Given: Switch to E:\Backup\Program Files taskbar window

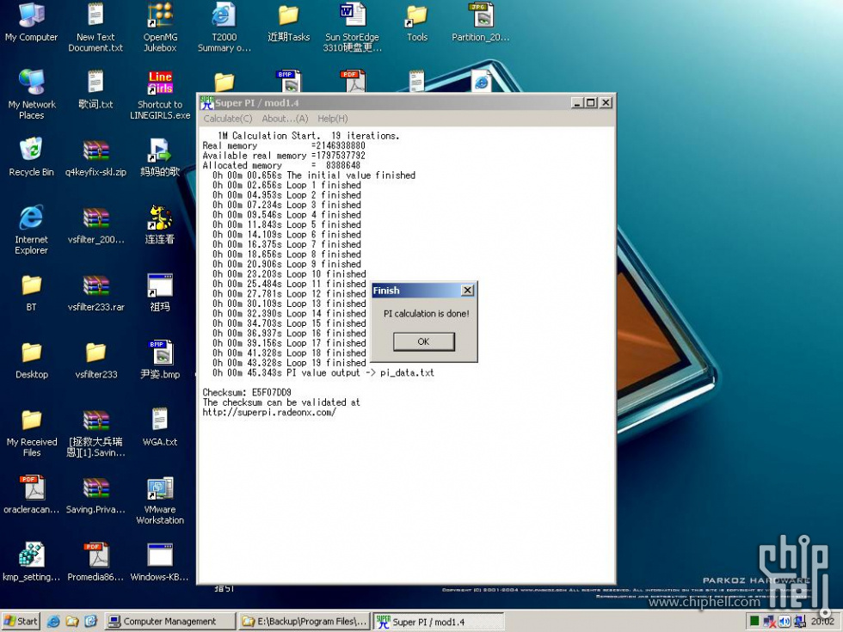Looking at the screenshot, I should pyautogui.click(x=305, y=621).
